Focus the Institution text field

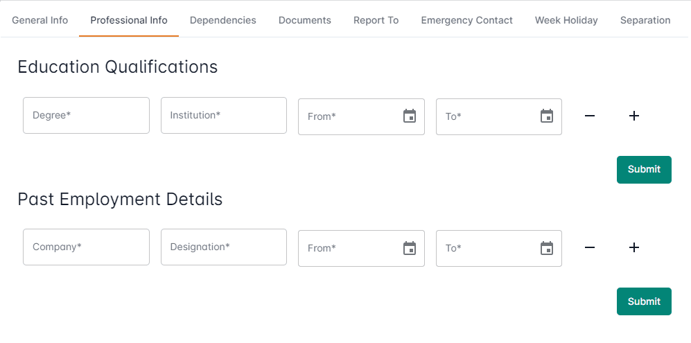(223, 116)
